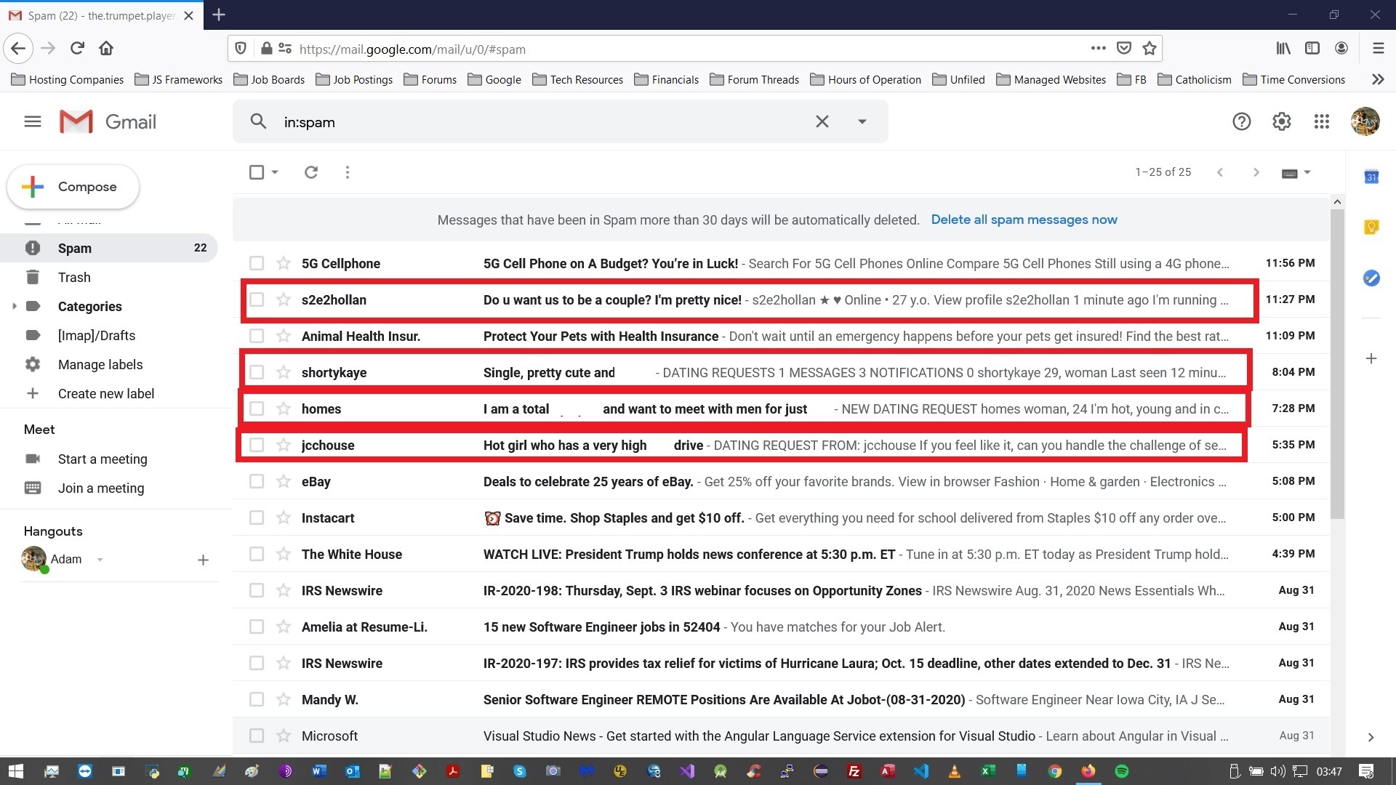The image size is (1396, 785).
Task: Open Job Boards bookmark folder
Action: pyautogui.click(x=269, y=79)
